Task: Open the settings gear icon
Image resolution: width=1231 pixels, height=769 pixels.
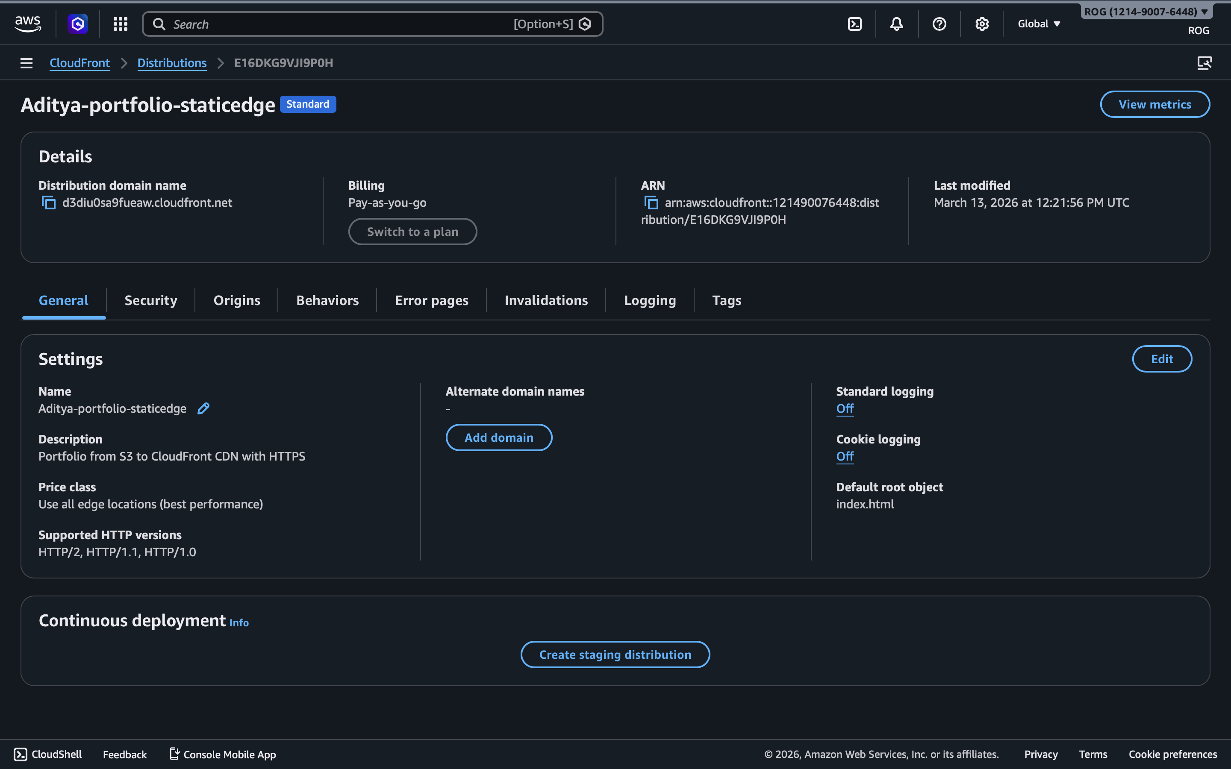Action: point(982,24)
